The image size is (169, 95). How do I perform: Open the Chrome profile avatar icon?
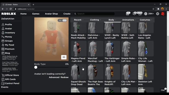point(162,9)
